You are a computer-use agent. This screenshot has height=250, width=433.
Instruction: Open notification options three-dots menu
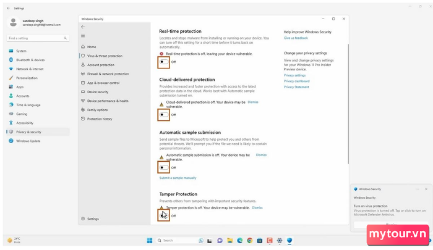[418, 189]
